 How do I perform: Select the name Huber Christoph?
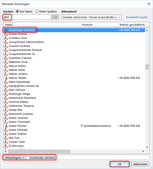point(19,122)
